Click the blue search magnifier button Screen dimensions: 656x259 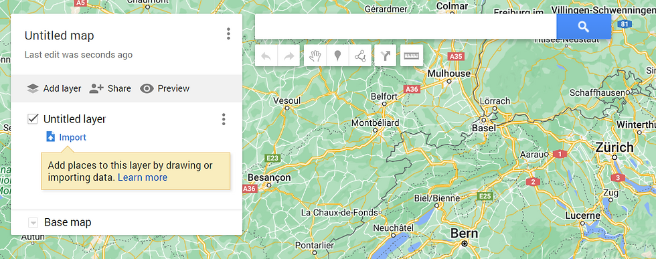pyautogui.click(x=584, y=27)
